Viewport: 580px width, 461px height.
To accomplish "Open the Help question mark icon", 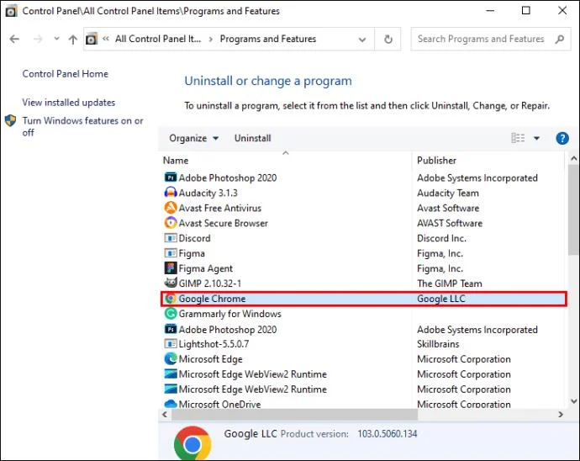I will tap(562, 139).
